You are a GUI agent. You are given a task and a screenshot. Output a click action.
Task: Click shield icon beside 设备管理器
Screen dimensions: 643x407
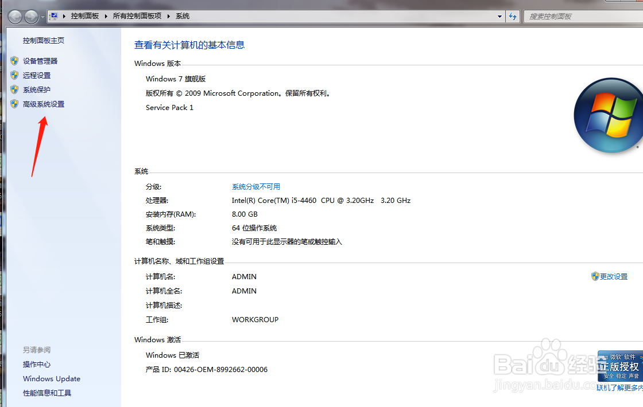click(14, 61)
